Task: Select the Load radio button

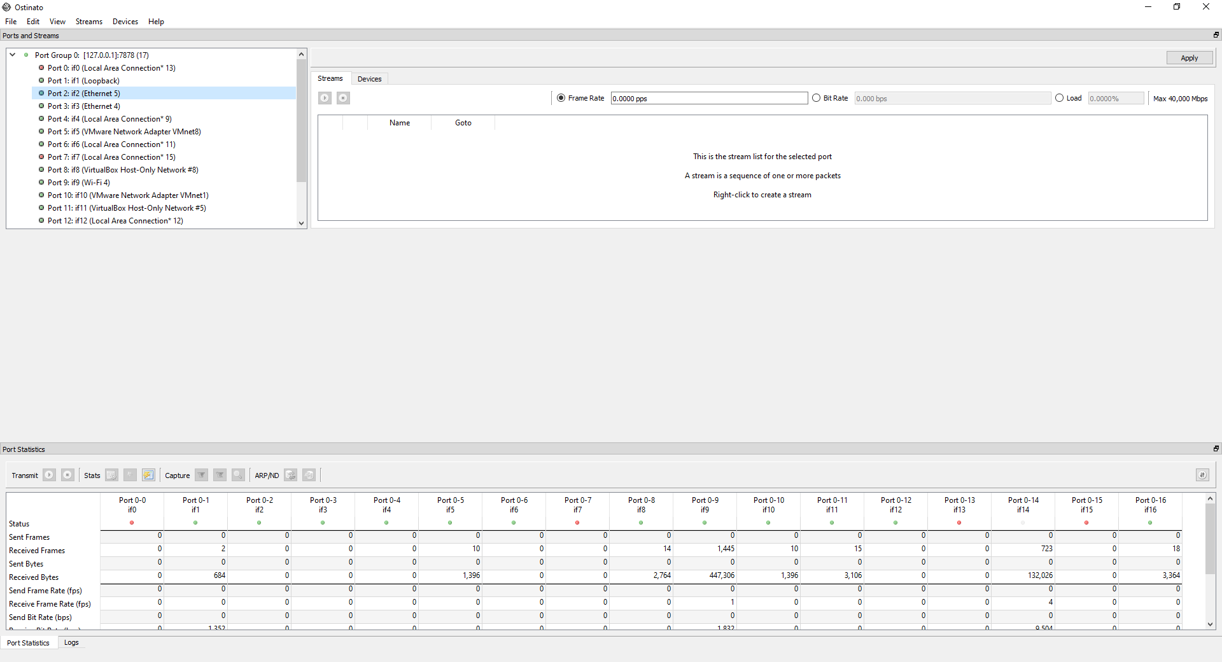Action: (1059, 98)
